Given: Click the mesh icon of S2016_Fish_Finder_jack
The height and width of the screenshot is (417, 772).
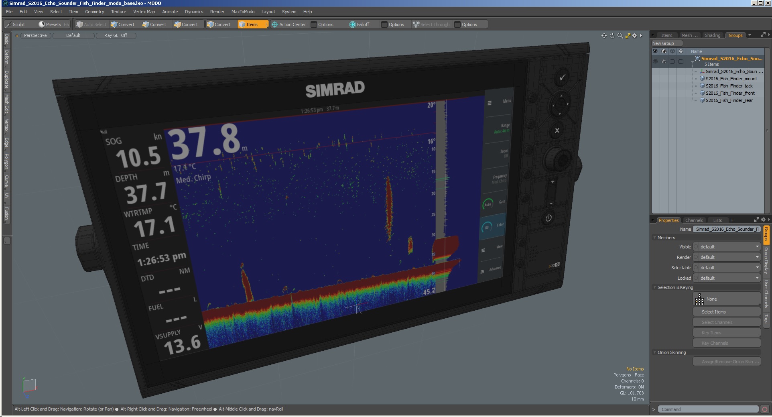Looking at the screenshot, I should click(703, 86).
